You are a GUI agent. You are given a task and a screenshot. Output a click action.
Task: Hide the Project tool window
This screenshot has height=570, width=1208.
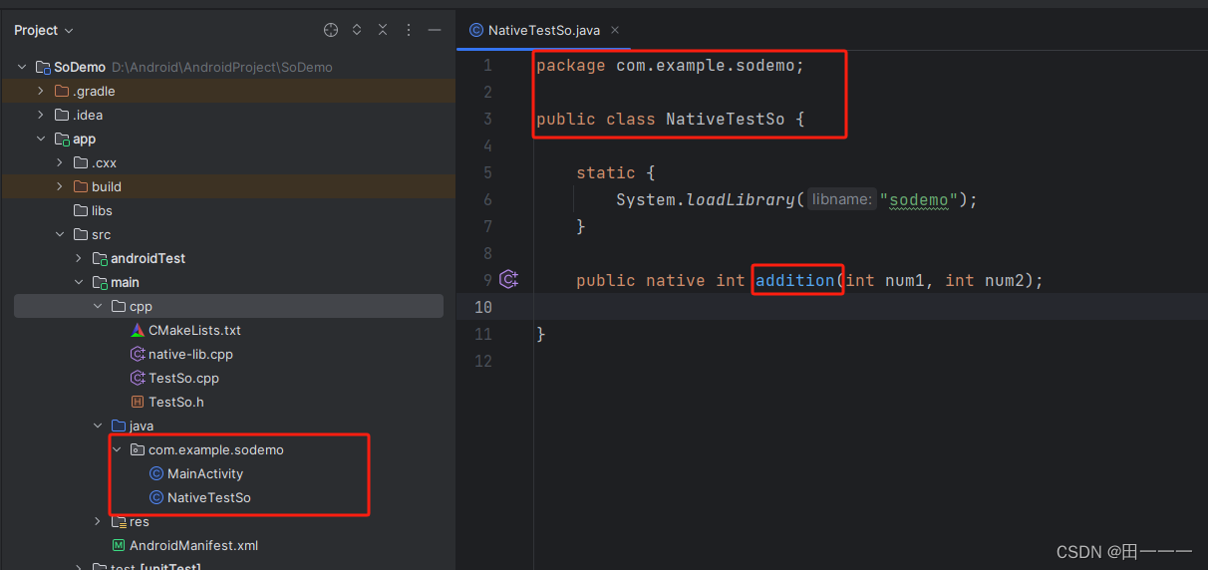tap(435, 31)
